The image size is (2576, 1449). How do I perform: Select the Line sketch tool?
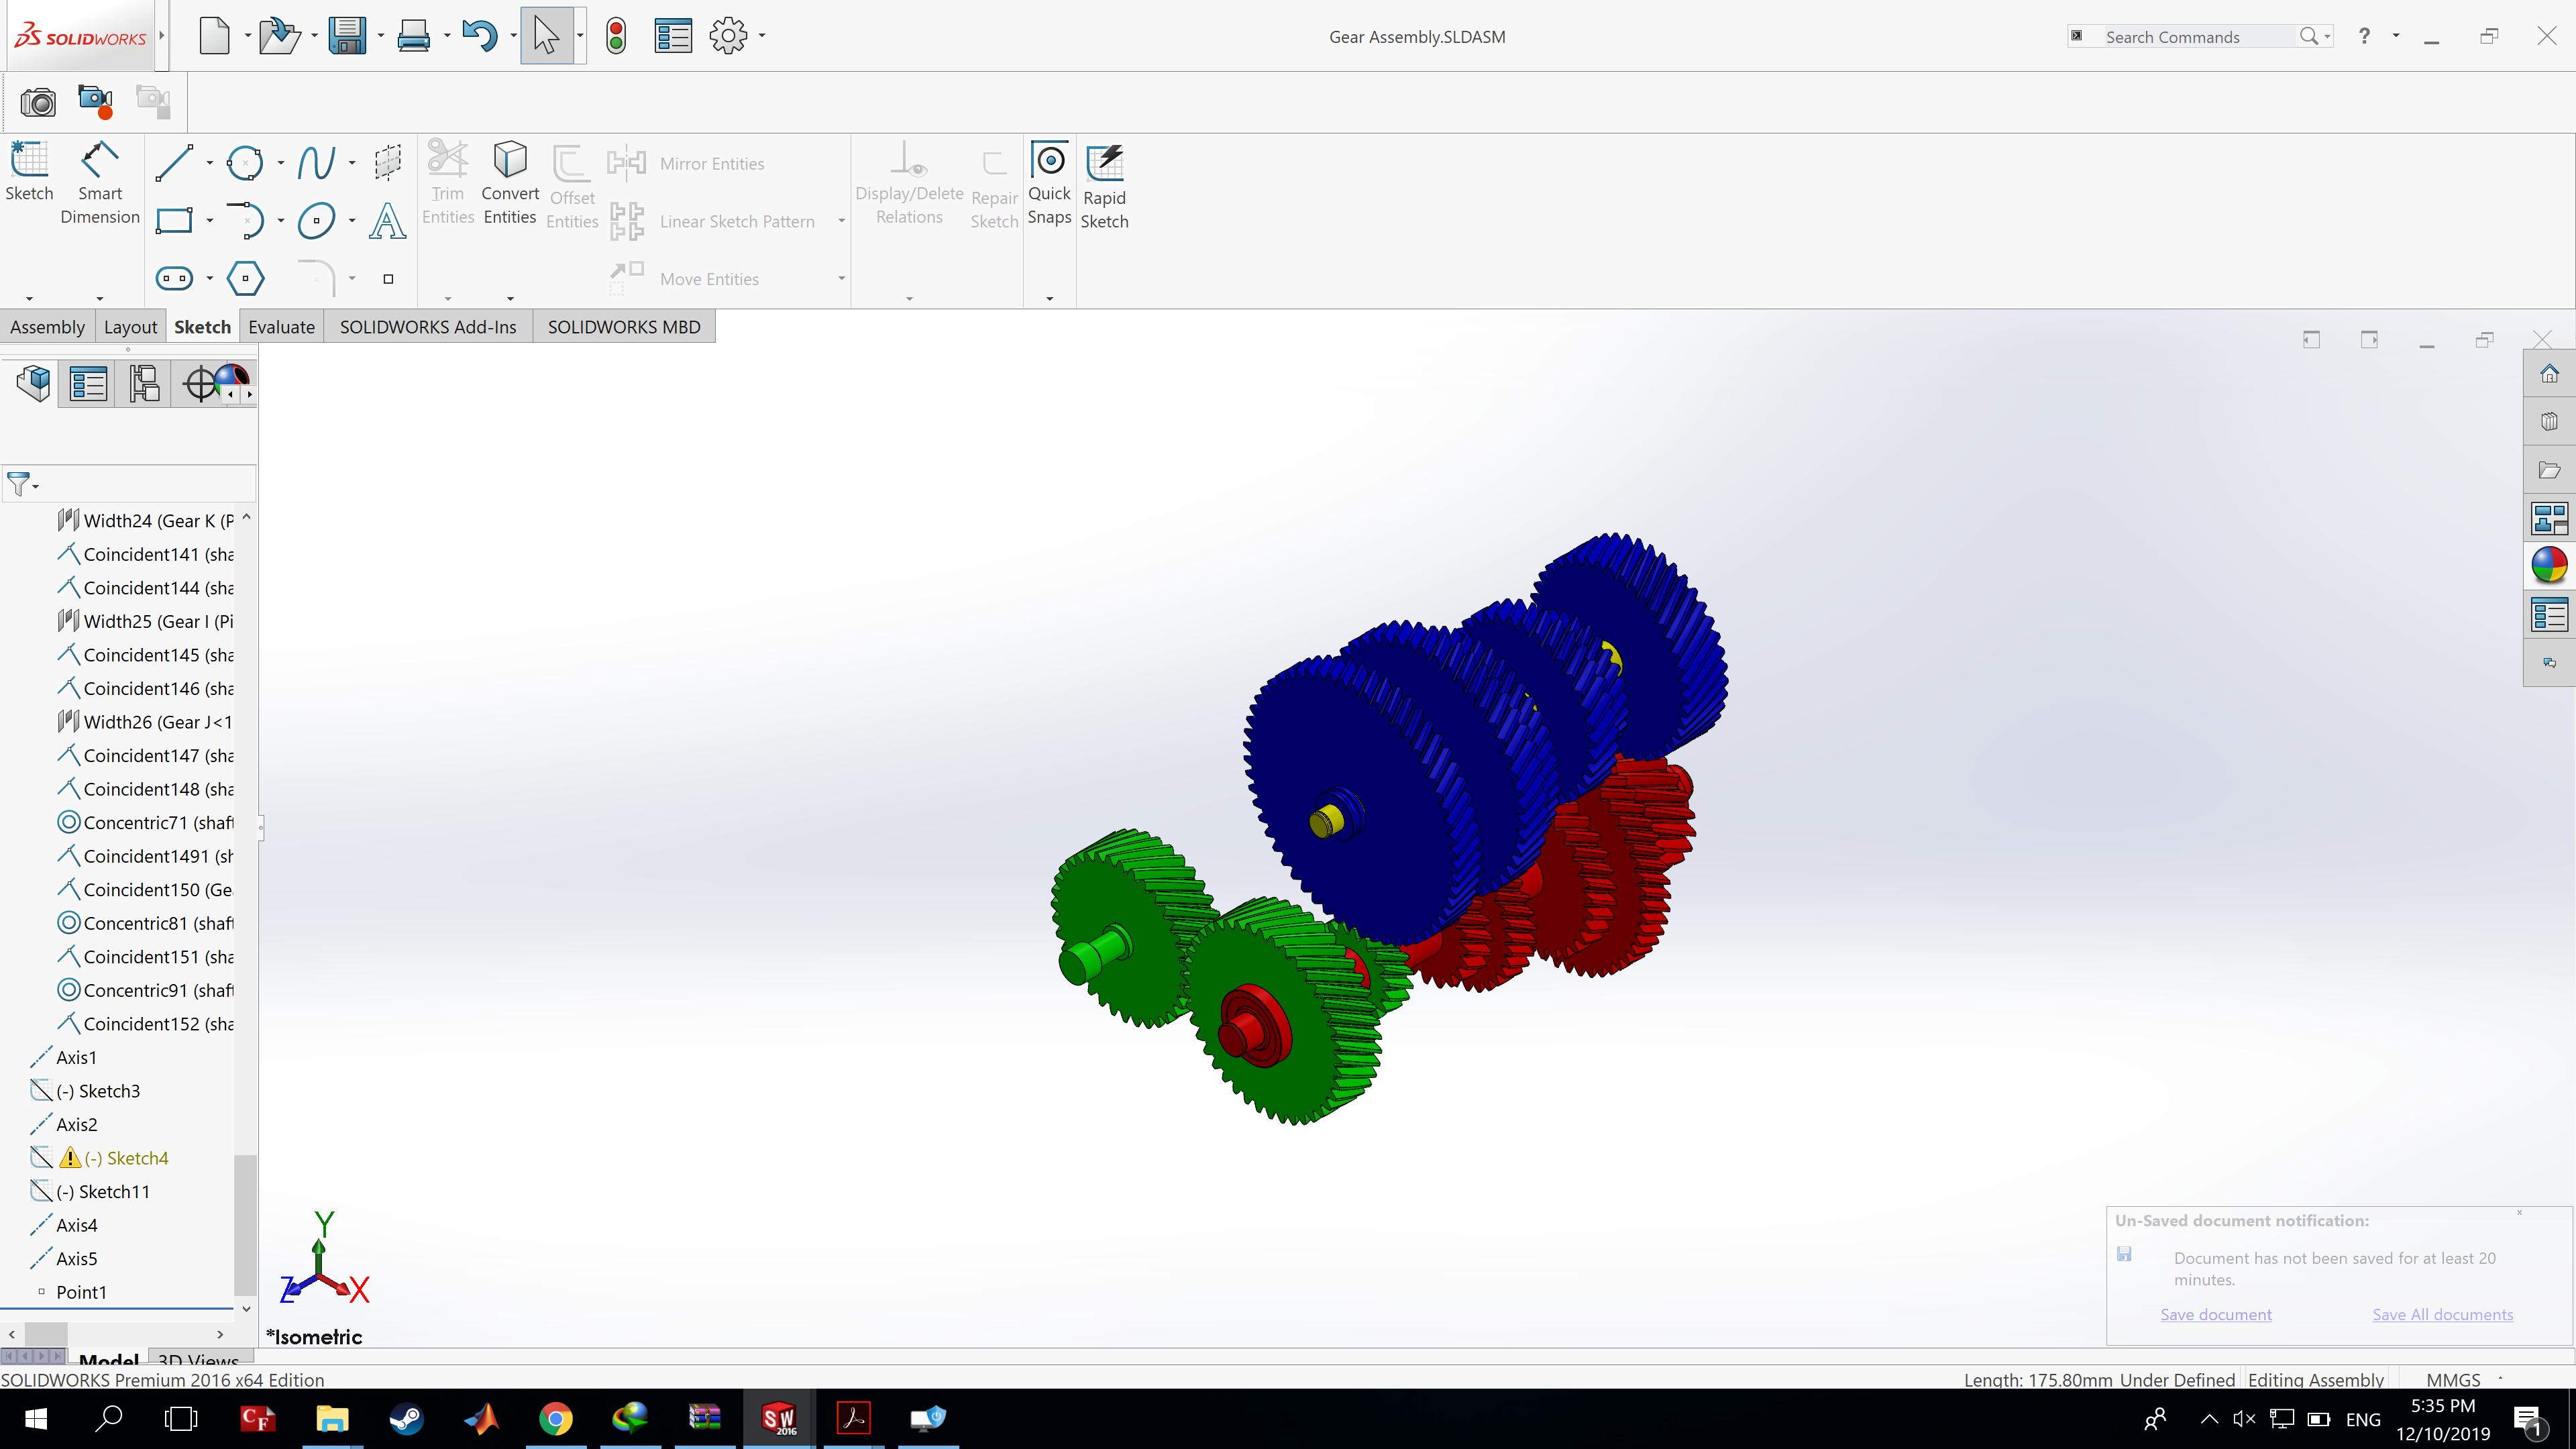point(174,163)
